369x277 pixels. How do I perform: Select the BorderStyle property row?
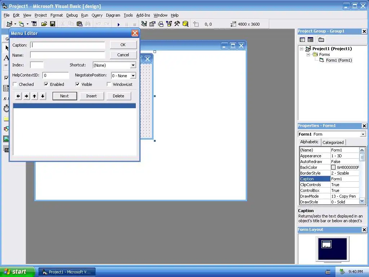click(329, 173)
